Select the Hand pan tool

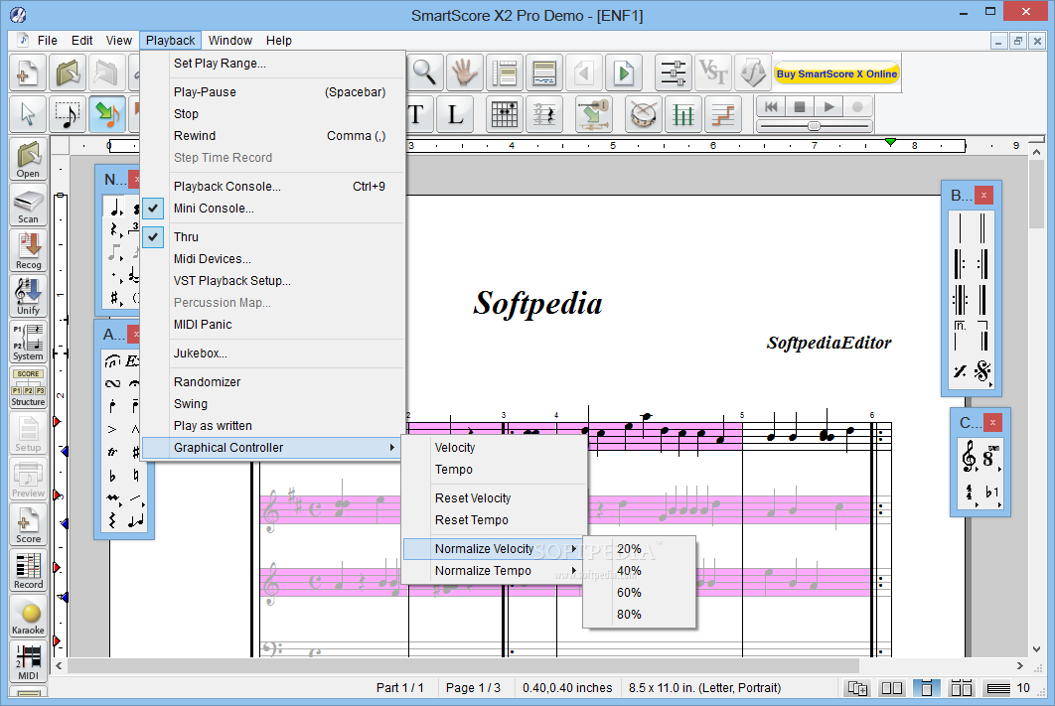(x=464, y=72)
